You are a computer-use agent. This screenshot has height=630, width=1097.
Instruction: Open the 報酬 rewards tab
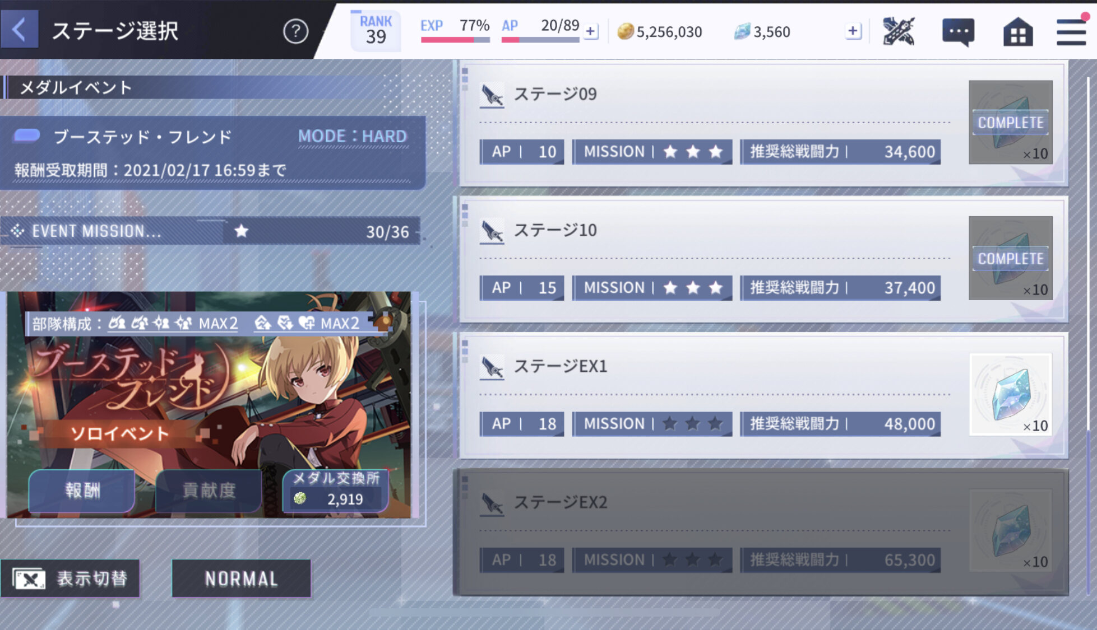click(82, 491)
